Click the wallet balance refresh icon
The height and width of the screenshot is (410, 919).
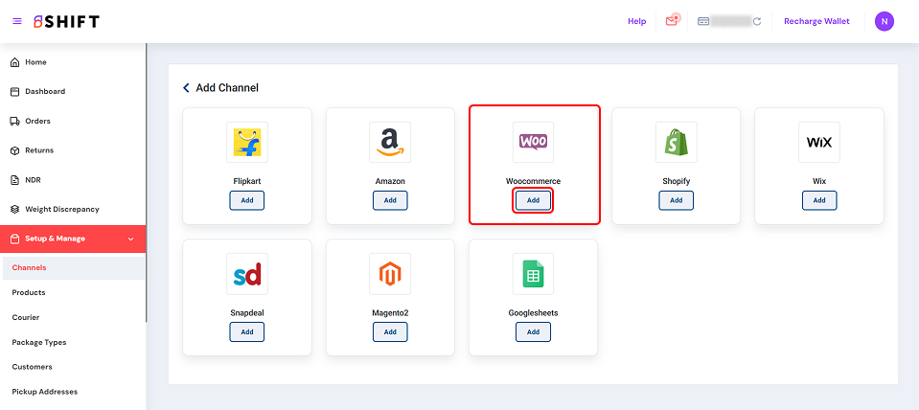tap(757, 21)
